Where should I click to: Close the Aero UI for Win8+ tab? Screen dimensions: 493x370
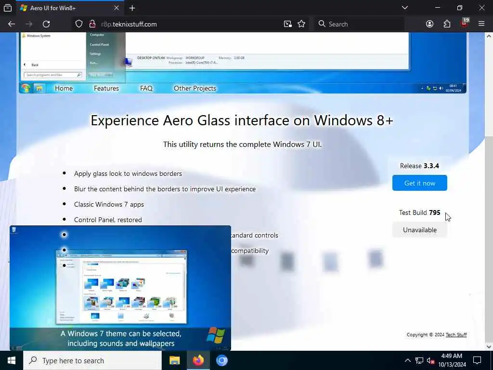coord(117,8)
